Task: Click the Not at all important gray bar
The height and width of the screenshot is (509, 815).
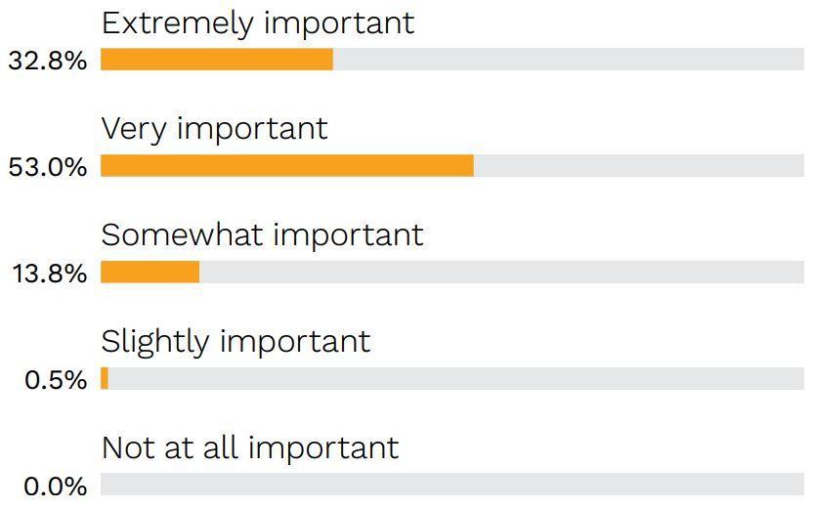Action: (452, 484)
